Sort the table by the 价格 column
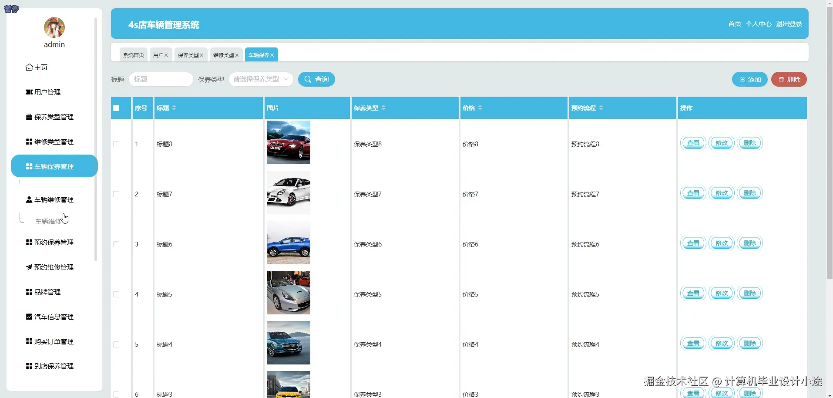The height and width of the screenshot is (398, 833). 480,108
